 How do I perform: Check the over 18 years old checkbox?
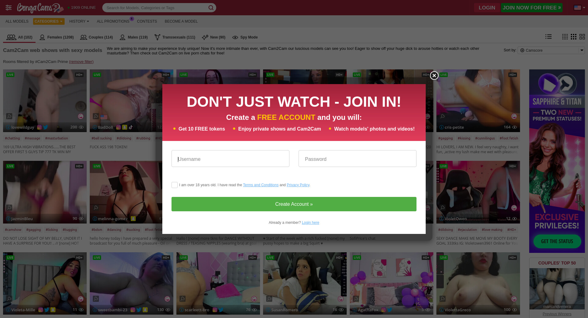[x=175, y=185]
